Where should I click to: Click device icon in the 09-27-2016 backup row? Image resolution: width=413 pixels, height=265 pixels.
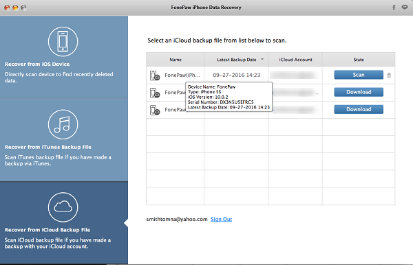[x=155, y=76]
